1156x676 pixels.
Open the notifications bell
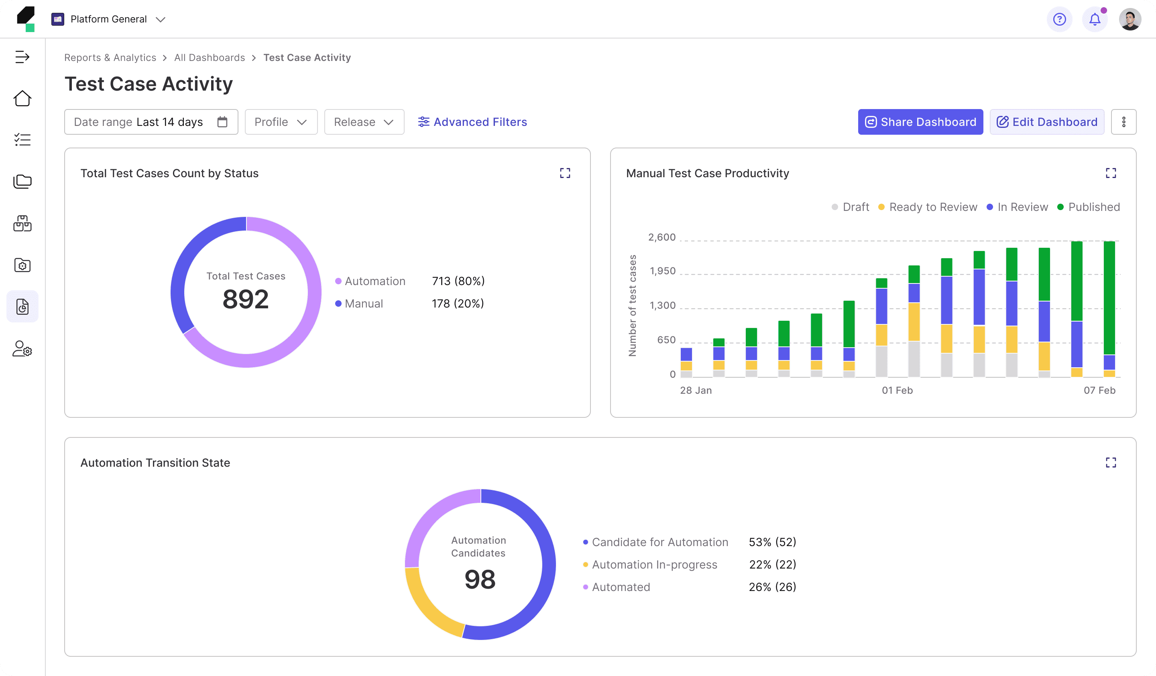pos(1095,19)
